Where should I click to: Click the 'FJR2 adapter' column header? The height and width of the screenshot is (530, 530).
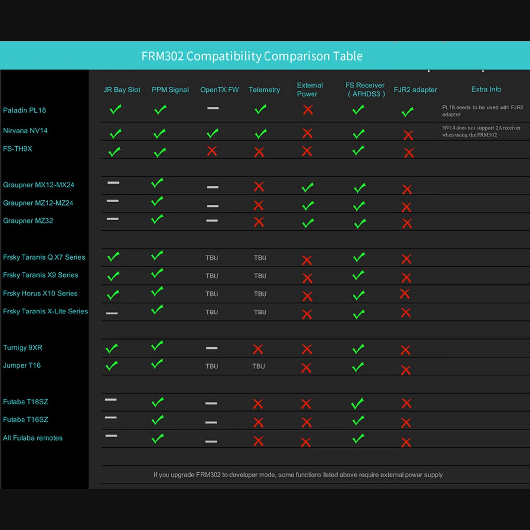pos(415,90)
